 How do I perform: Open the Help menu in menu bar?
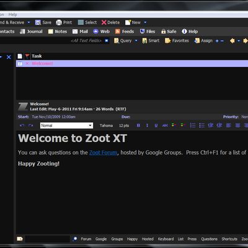(x=13, y=15)
